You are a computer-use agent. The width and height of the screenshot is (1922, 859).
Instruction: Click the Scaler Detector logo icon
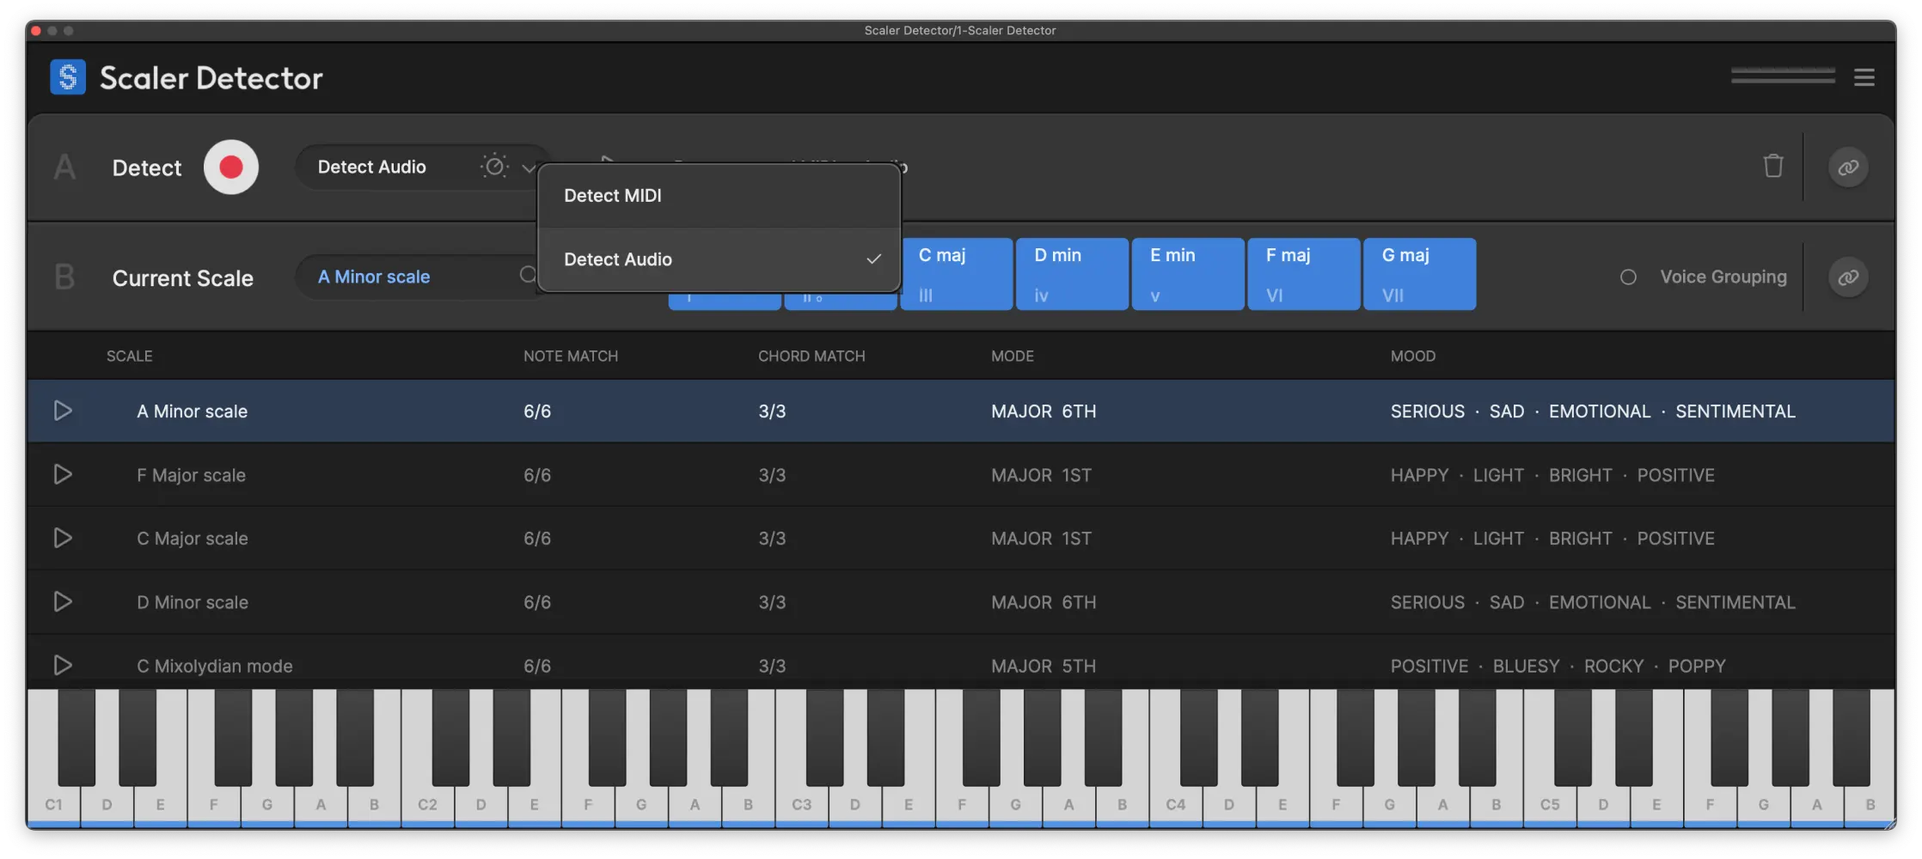click(68, 76)
